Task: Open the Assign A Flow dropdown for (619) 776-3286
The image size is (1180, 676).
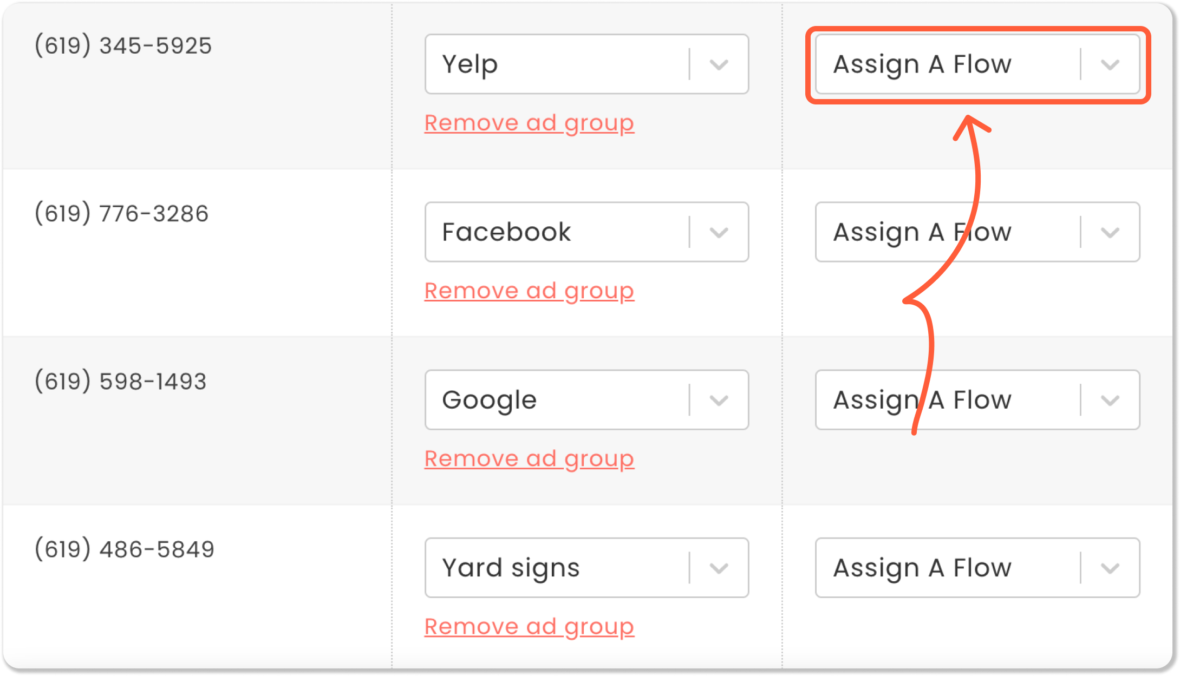Action: pos(977,232)
